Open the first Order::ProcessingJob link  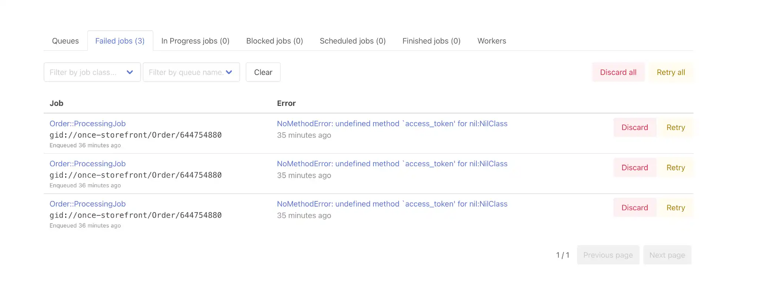click(88, 124)
